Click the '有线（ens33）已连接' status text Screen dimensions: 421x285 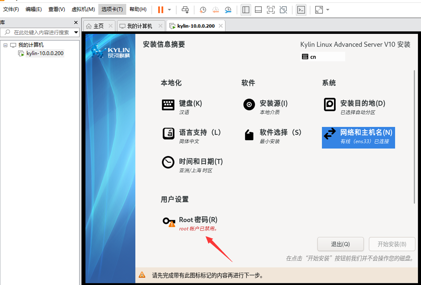[x=365, y=141]
